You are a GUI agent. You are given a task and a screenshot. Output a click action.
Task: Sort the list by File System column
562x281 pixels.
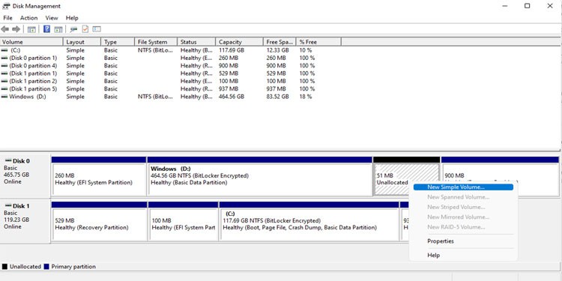click(x=156, y=42)
